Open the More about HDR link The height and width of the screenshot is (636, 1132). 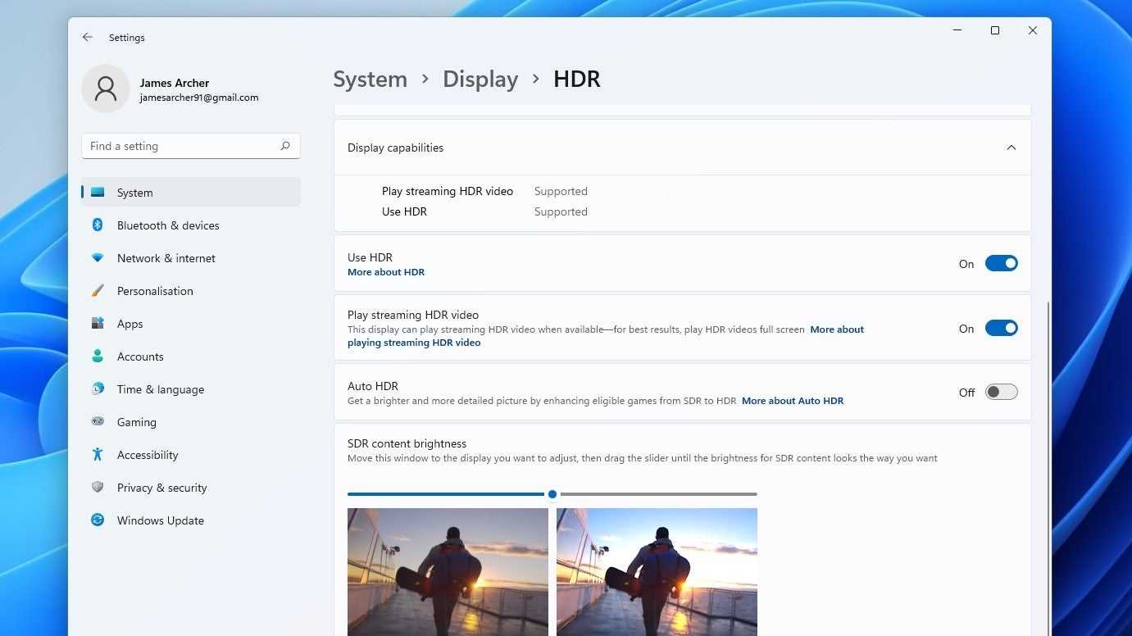(x=386, y=272)
